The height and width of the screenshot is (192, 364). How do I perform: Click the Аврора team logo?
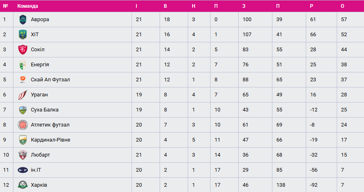point(22,19)
